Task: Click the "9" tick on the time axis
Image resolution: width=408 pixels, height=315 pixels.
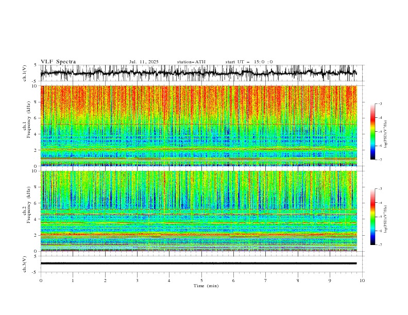Action: coord(330,281)
